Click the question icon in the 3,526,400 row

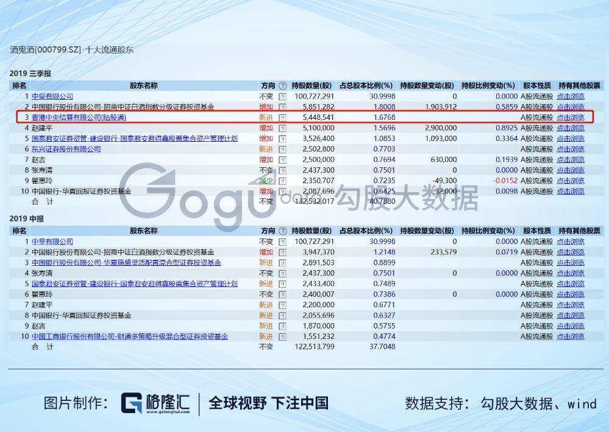(x=282, y=139)
